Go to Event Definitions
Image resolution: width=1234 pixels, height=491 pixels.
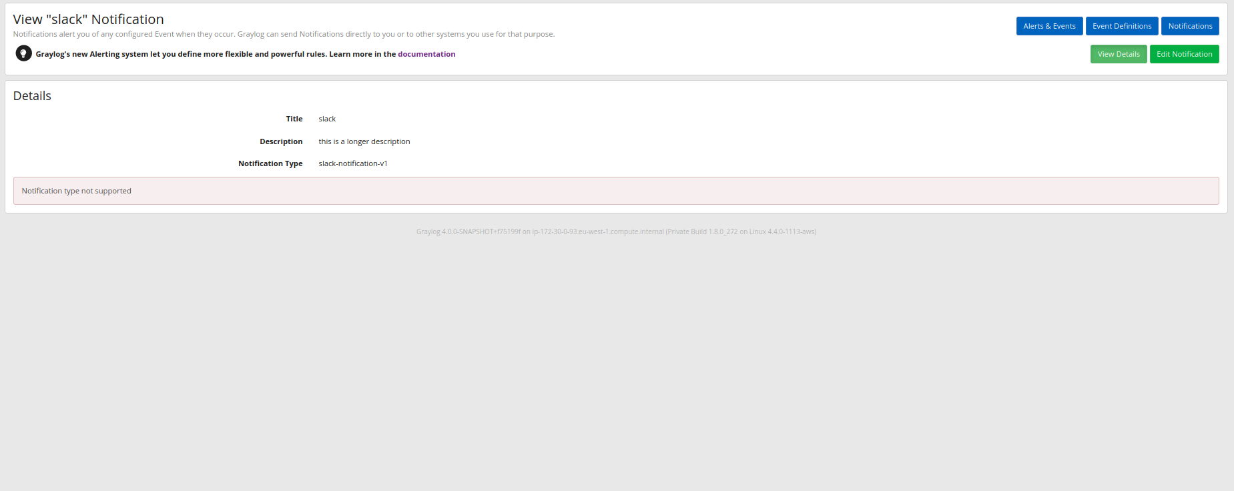tap(1122, 26)
